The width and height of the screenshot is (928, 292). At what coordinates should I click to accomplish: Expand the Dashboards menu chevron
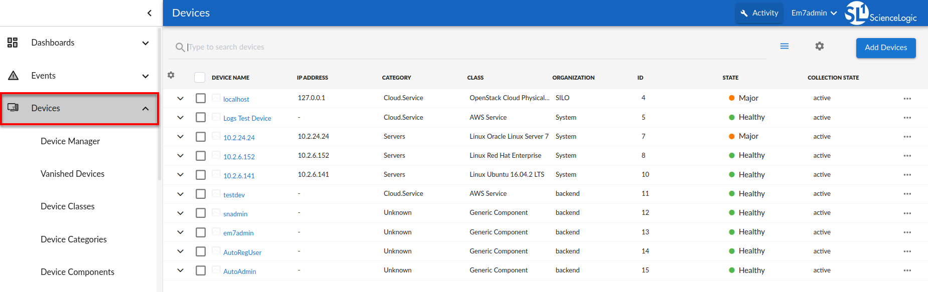(x=145, y=43)
